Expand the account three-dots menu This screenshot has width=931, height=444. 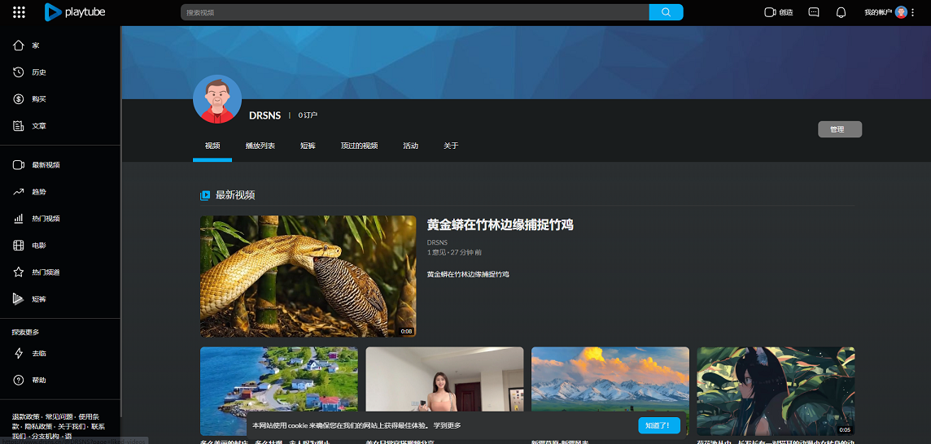click(913, 12)
